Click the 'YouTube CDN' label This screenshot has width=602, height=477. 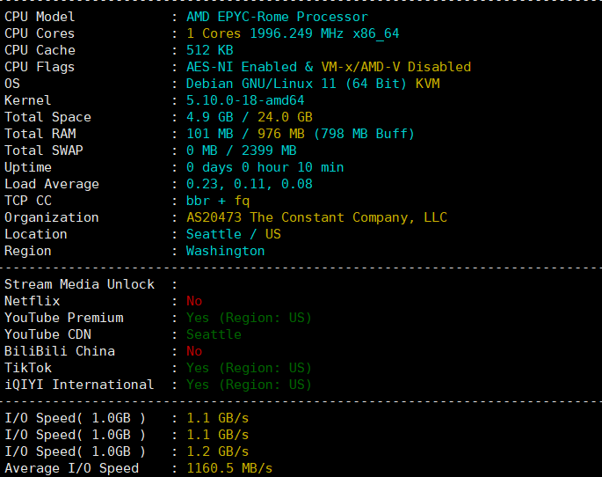coord(47,334)
